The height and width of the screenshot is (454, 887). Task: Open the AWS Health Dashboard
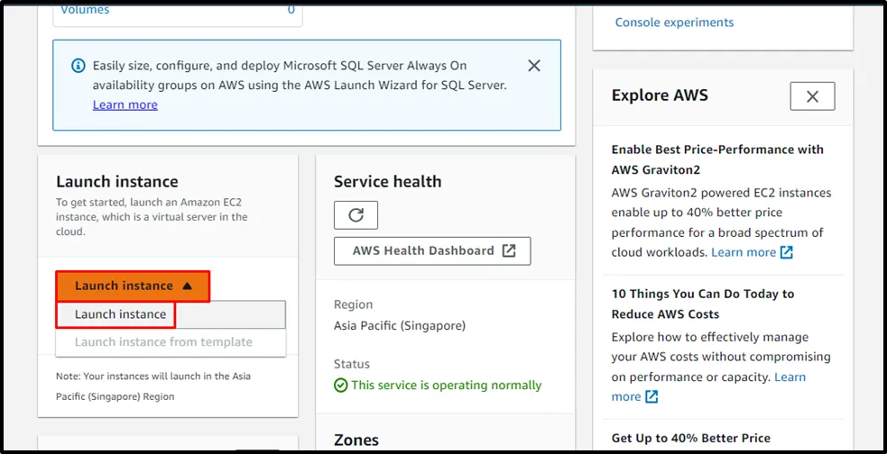[x=423, y=251]
